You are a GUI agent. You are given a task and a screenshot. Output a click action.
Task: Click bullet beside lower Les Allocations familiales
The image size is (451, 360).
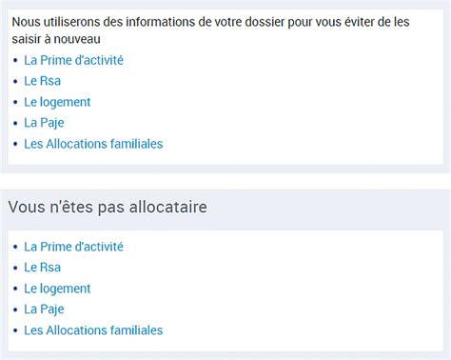[x=15, y=330]
